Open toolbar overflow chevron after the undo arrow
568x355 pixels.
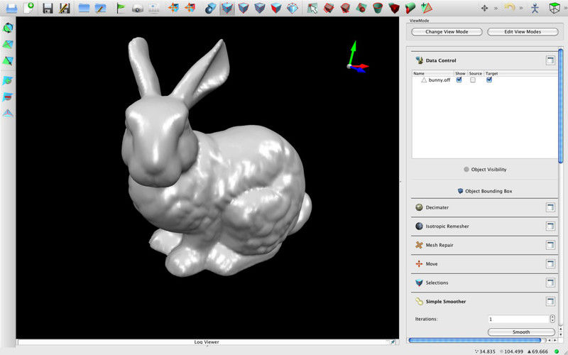tap(521, 8)
